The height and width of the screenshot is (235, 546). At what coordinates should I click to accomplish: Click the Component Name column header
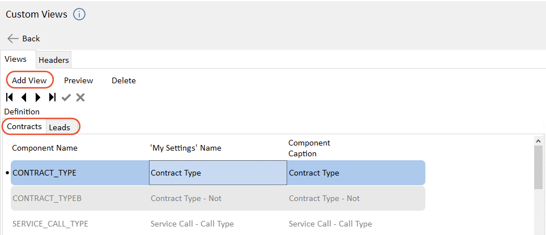[x=45, y=148]
